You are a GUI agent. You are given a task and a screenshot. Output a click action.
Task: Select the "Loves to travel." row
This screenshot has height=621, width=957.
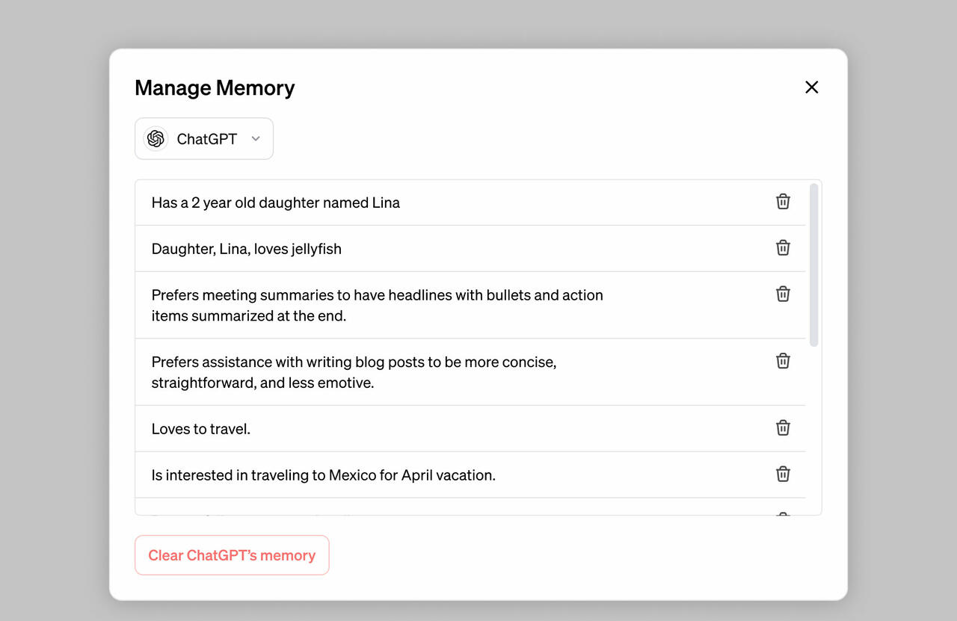(470, 429)
